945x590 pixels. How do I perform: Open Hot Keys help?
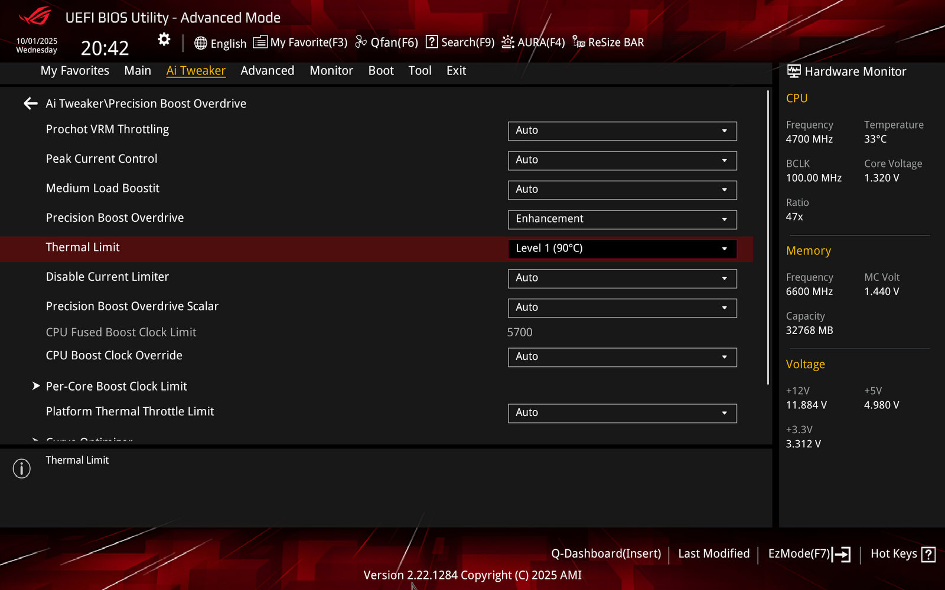[x=902, y=554]
